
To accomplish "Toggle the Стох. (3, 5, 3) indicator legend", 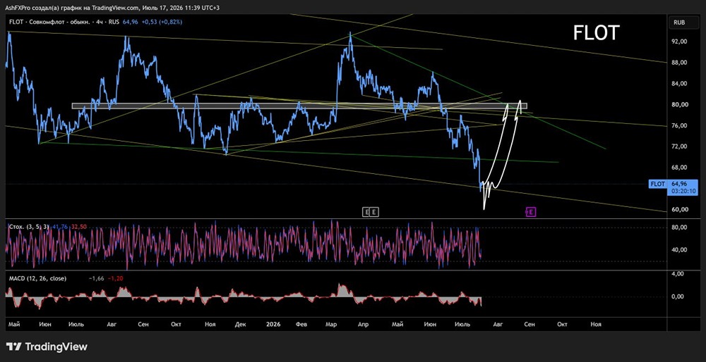I will click(29, 227).
